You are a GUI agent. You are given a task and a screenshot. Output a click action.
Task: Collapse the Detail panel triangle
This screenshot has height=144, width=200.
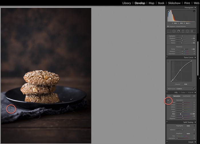pyautogui.click(x=195, y=142)
